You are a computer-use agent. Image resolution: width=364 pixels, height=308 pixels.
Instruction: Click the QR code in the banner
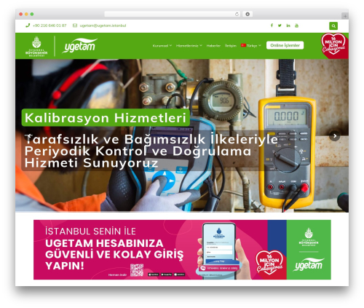coord(137,270)
